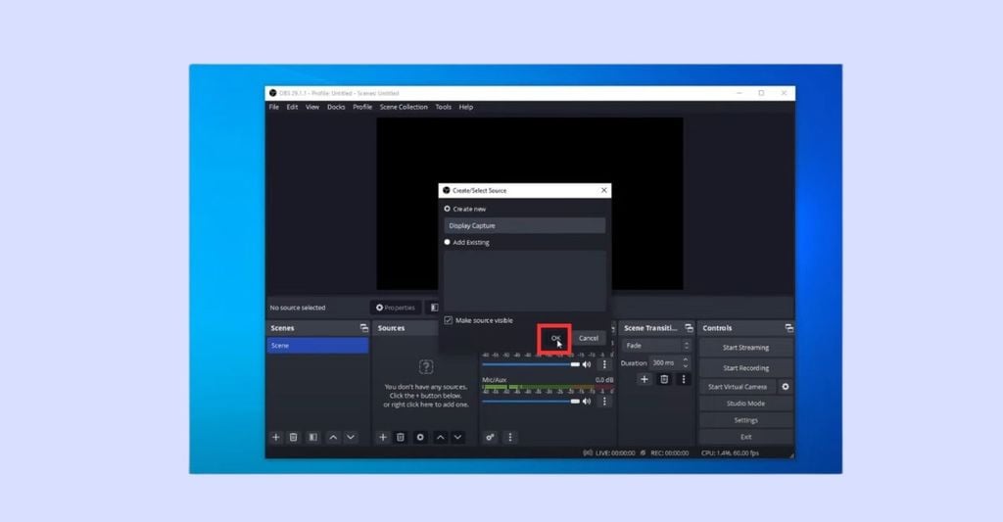Screen dimensions: 1003x522
Task: Click the Exit button
Action: (745, 437)
